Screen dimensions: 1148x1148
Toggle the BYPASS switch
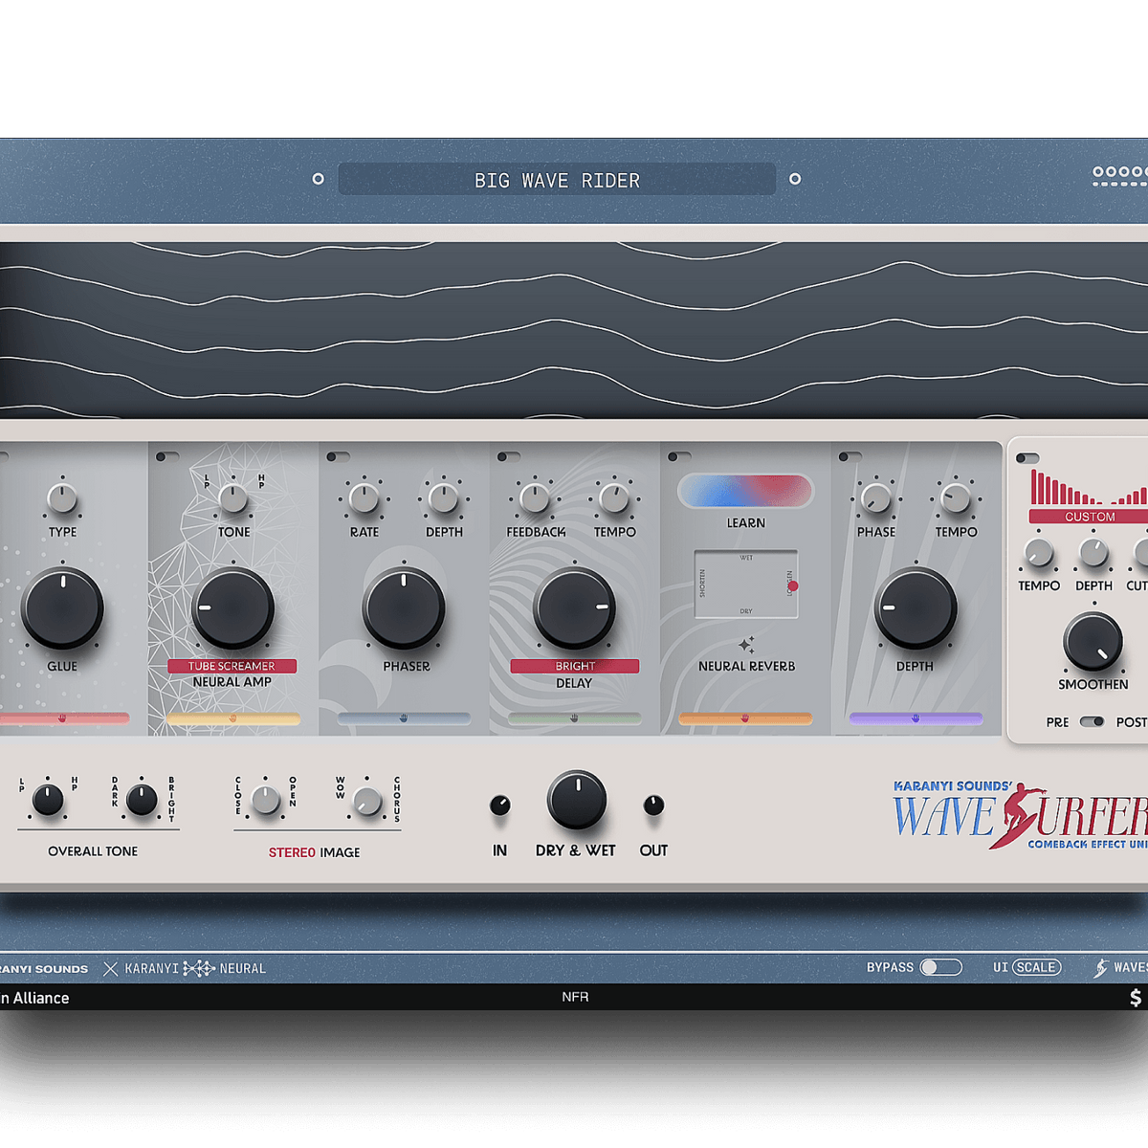point(939,967)
